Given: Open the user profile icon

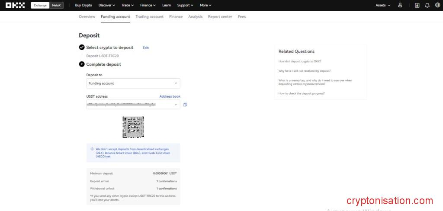Looking at the screenshot, I should tap(400, 5).
